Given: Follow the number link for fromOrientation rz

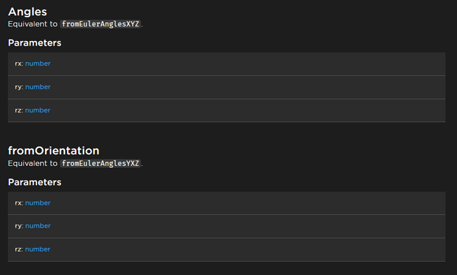Looking at the screenshot, I should tap(38, 249).
